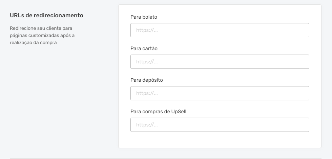The height and width of the screenshot is (159, 332).
Task: Activate the Para compras de UpSell input
Action: click(220, 125)
